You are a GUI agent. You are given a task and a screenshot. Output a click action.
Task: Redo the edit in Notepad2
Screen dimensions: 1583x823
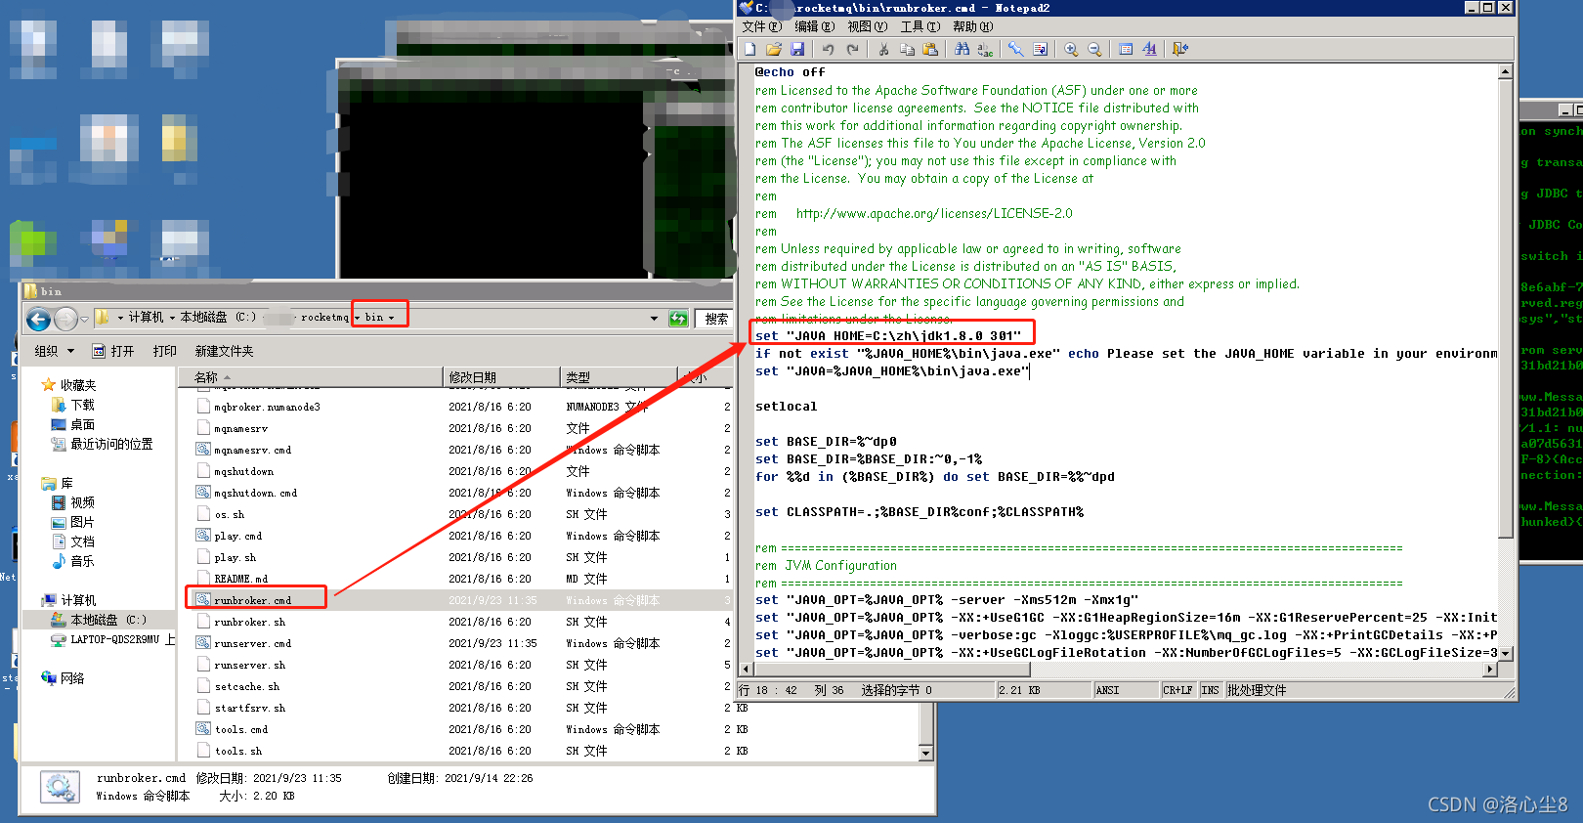tap(852, 49)
